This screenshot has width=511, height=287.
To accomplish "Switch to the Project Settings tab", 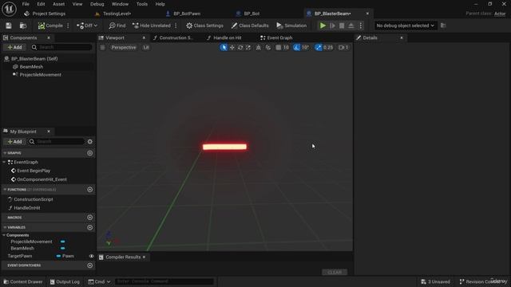I will coord(49,14).
